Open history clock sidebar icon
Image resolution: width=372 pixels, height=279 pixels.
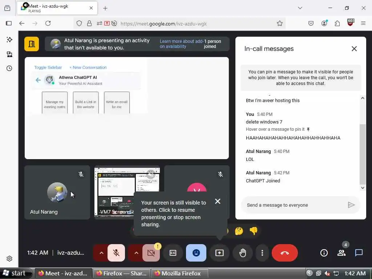coord(9,69)
